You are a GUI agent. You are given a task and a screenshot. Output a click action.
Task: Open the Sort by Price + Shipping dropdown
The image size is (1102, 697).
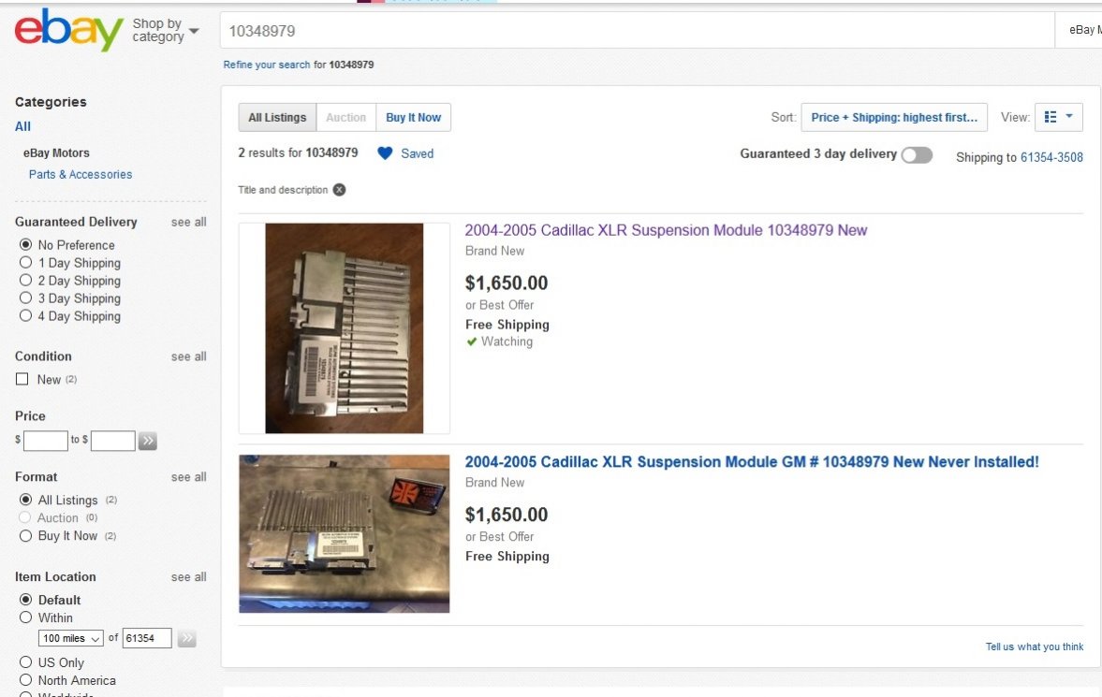pos(894,117)
